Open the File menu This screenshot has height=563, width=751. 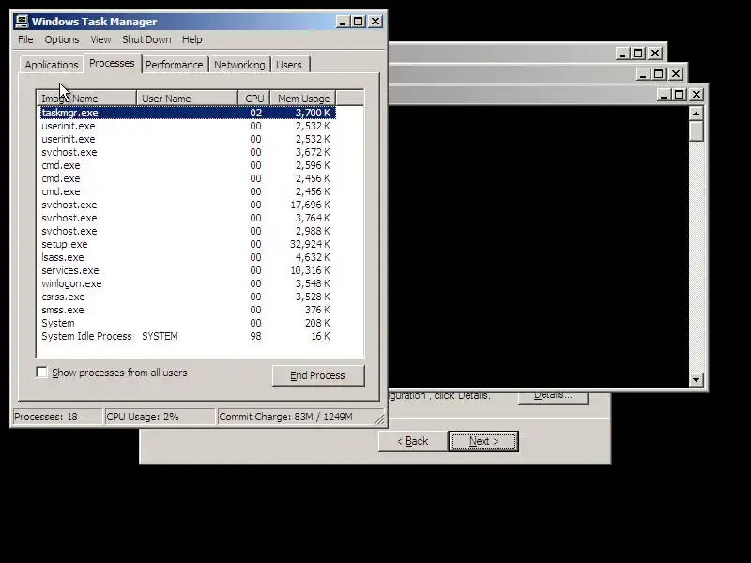click(25, 39)
